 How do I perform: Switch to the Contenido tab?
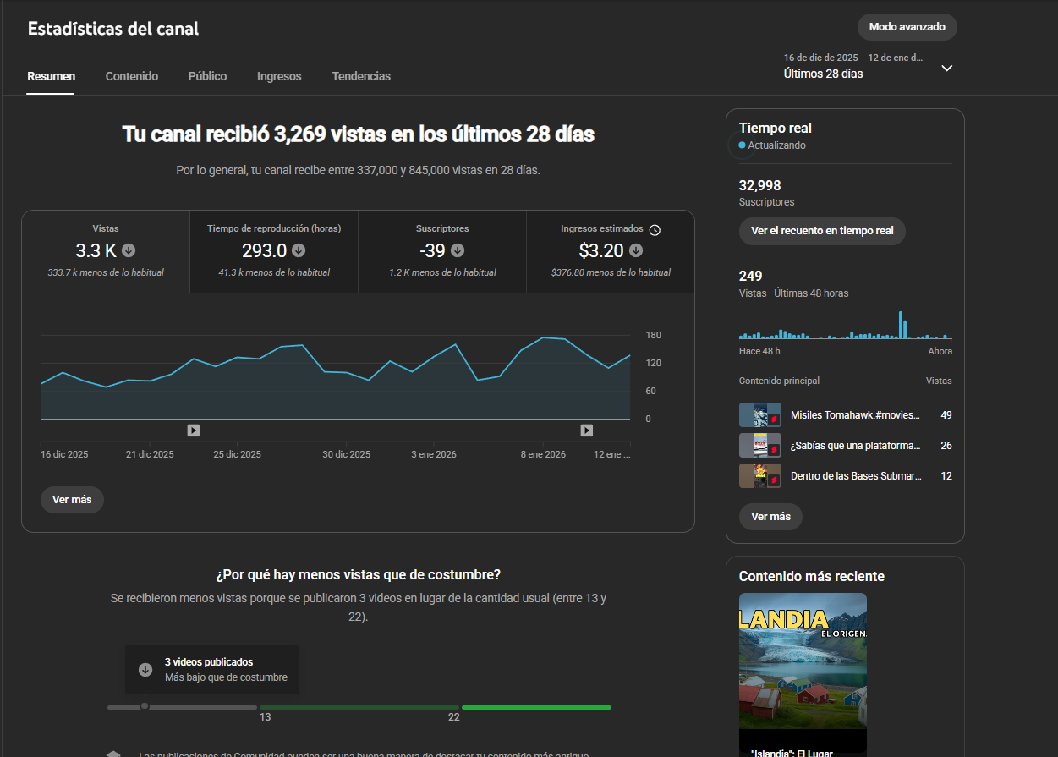coord(132,76)
